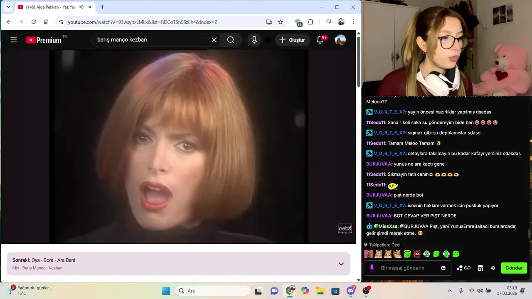Open media controls icon in toolbar
This screenshot has height=299, width=532.
pyautogui.click(x=329, y=22)
